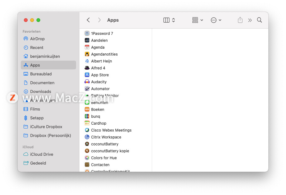The width and height of the screenshot is (286, 195).
Task: Select the bunq app icon
Action: 87,116
